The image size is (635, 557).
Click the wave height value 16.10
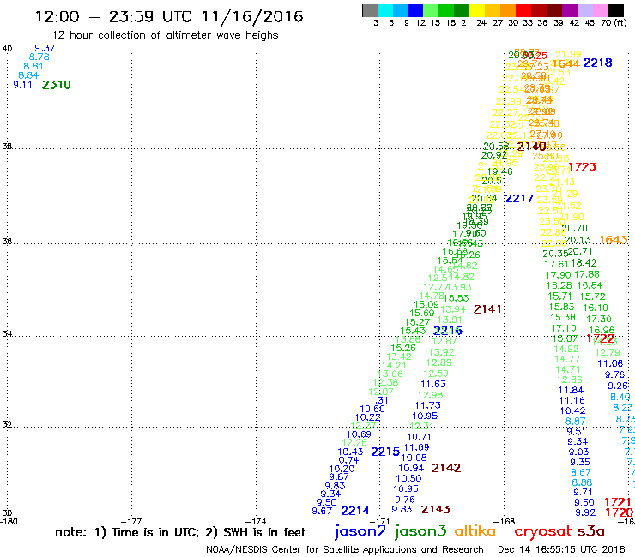click(x=596, y=308)
